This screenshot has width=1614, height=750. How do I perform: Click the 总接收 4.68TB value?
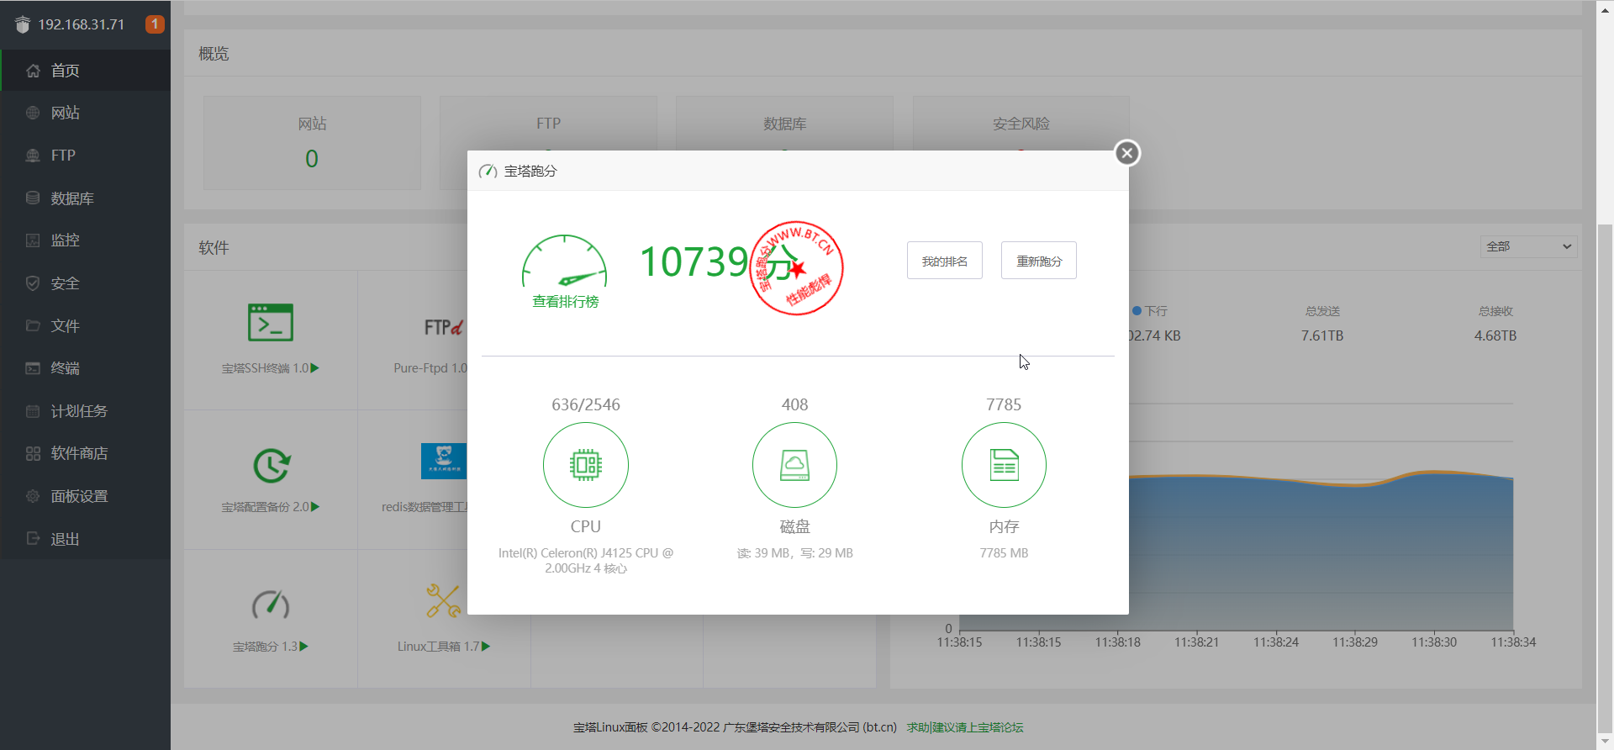pyautogui.click(x=1495, y=335)
